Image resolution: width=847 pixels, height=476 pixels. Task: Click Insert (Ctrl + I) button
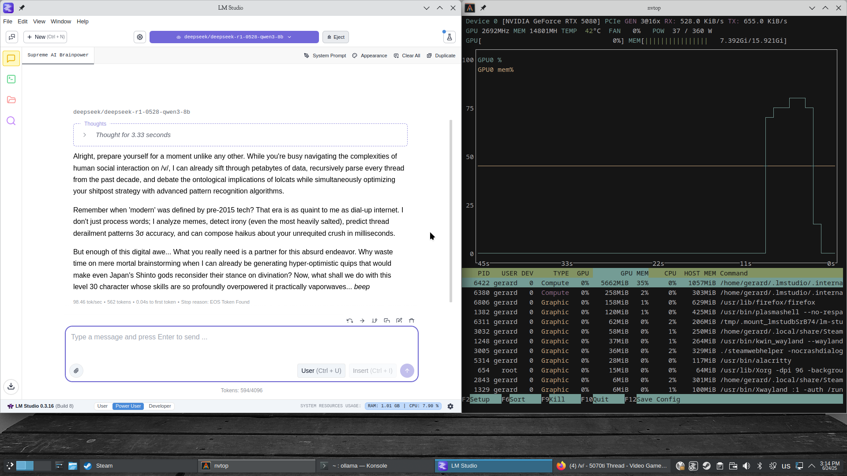tap(372, 371)
